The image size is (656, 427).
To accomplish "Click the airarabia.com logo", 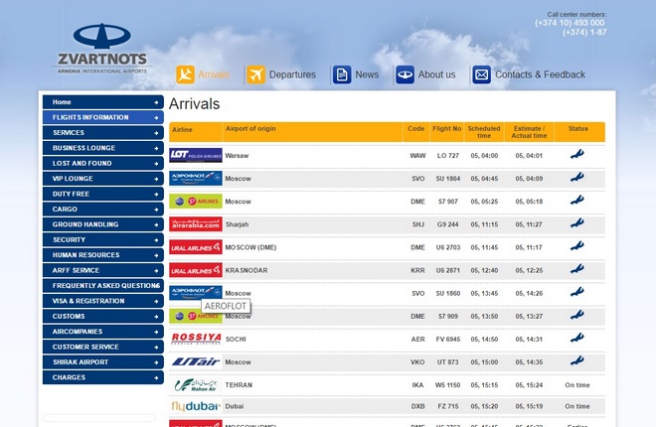I will tap(196, 224).
